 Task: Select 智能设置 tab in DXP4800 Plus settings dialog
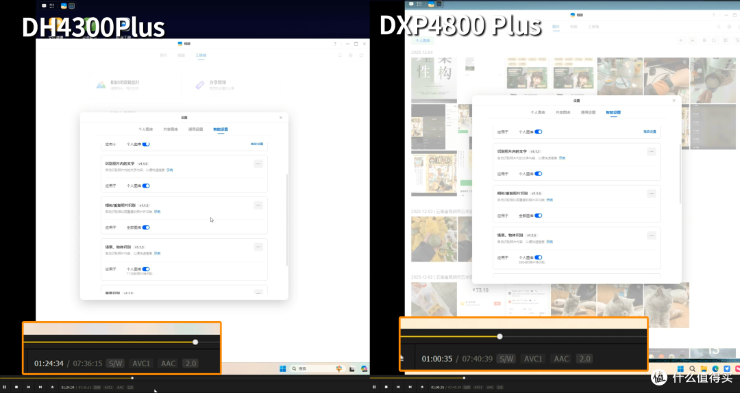coord(613,112)
